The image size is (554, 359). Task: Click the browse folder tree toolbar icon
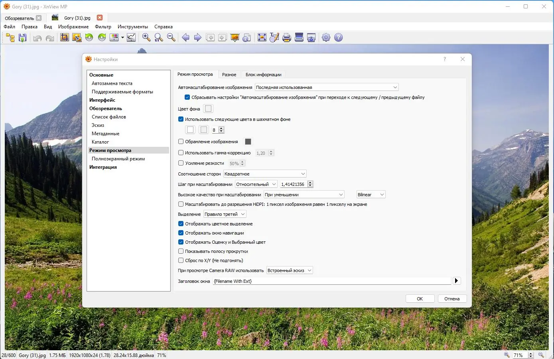click(10, 38)
